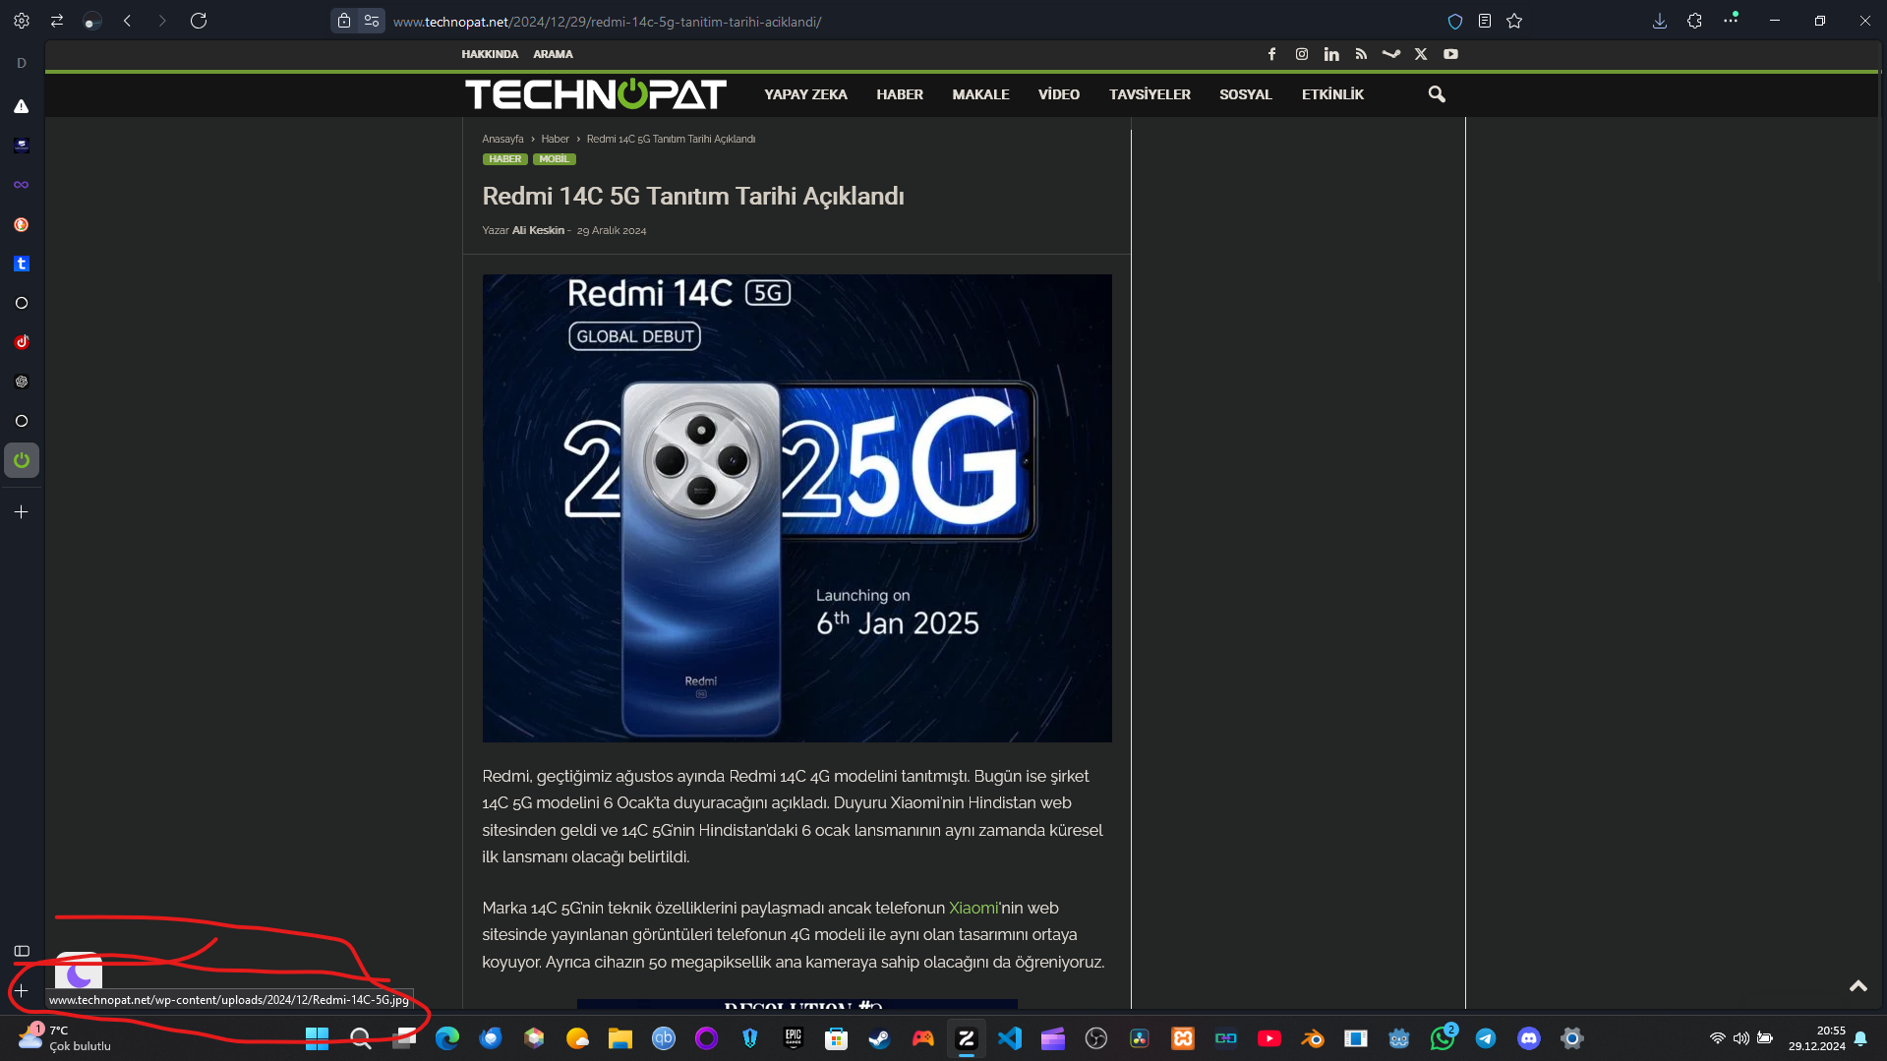Open Windows taskbar search

tap(360, 1038)
